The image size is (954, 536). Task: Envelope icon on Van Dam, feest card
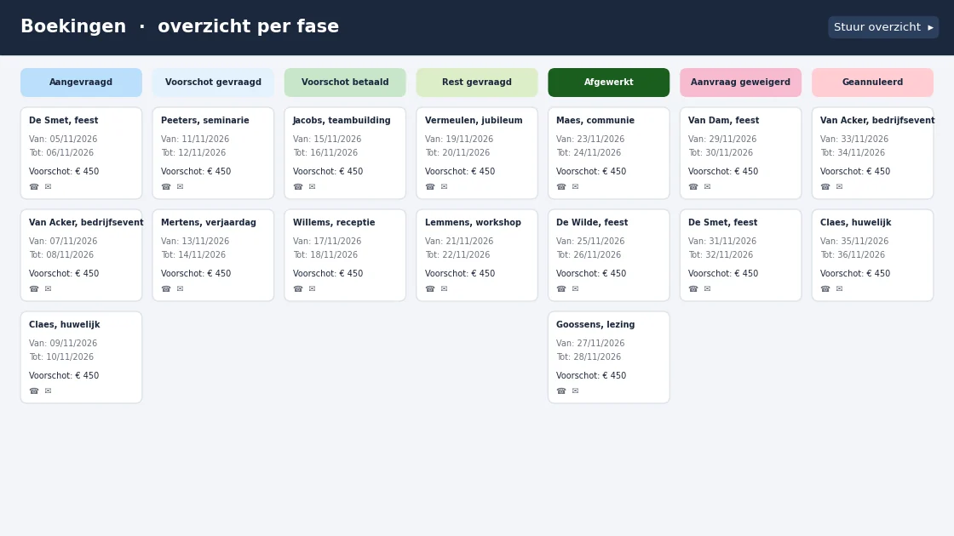708,186
